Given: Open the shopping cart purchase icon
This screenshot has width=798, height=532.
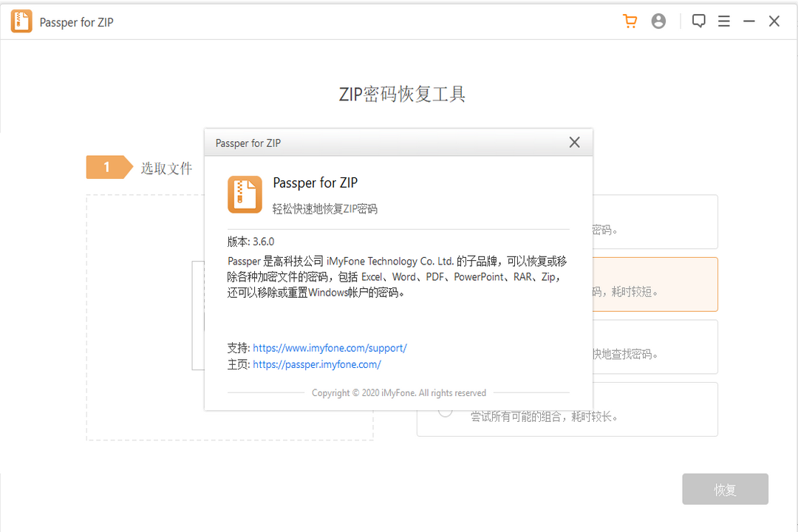Looking at the screenshot, I should [x=630, y=21].
